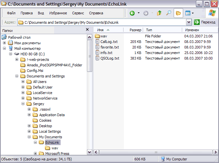Click My Computer zone icon in status bar
This screenshot has width=219, height=163.
[163, 159]
